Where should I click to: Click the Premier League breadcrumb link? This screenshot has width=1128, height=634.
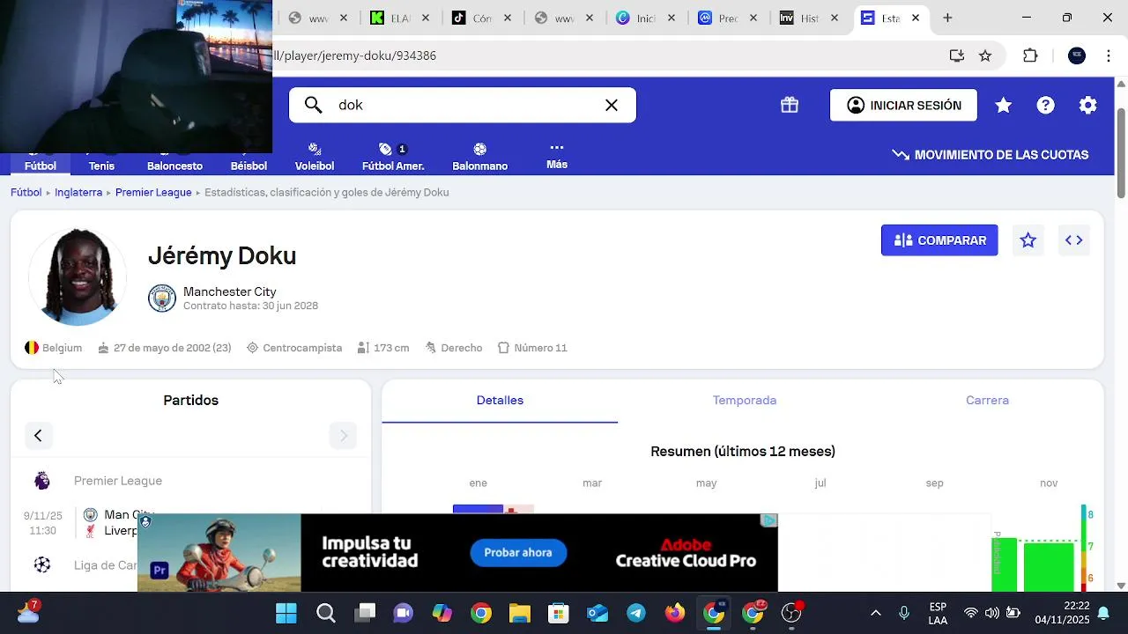[153, 192]
